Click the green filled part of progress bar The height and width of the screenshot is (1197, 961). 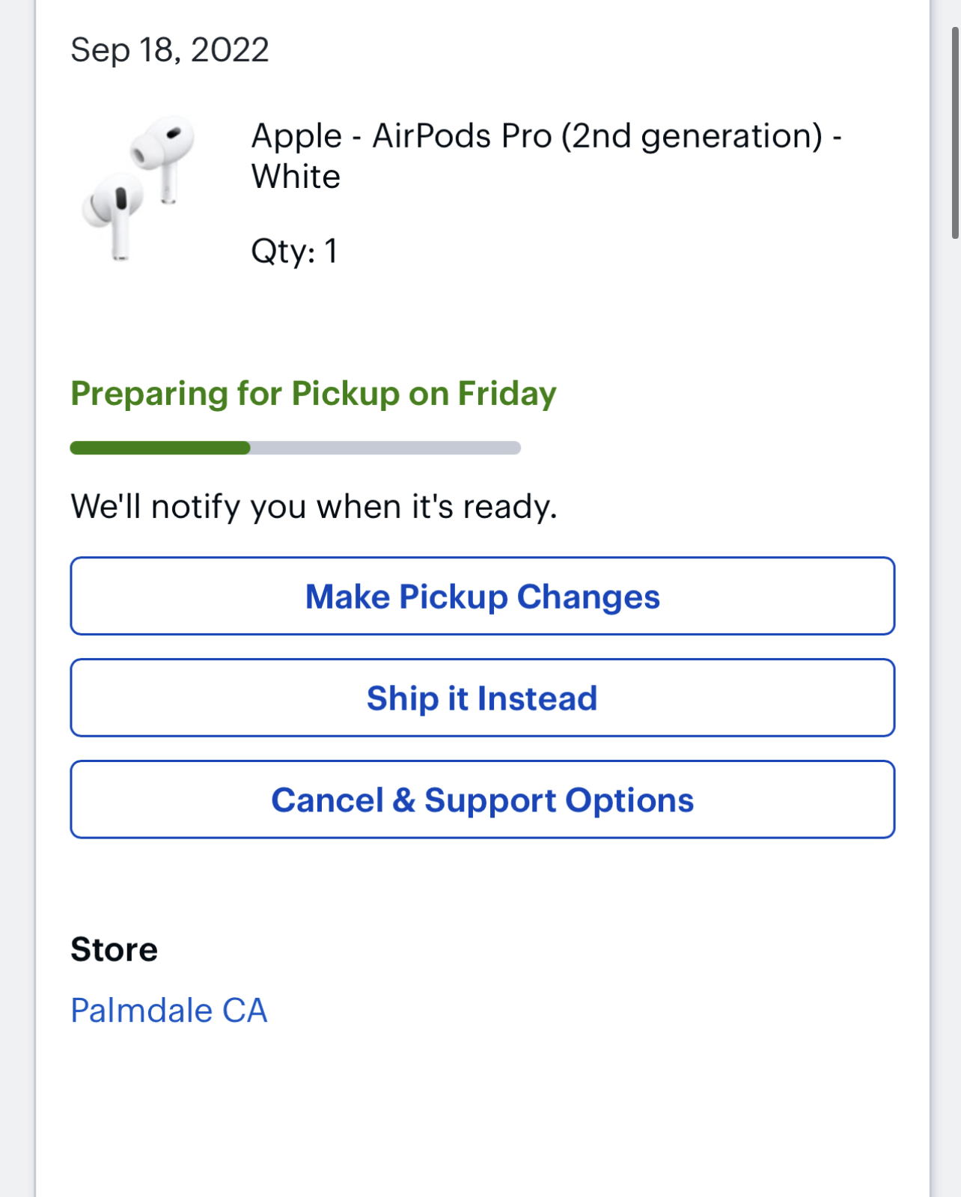click(160, 448)
